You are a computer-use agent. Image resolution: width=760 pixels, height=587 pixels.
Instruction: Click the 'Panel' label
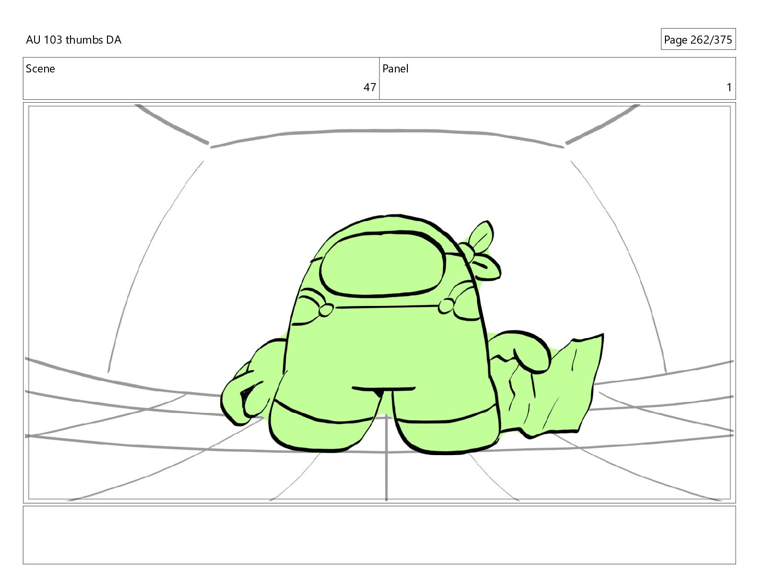click(x=395, y=69)
